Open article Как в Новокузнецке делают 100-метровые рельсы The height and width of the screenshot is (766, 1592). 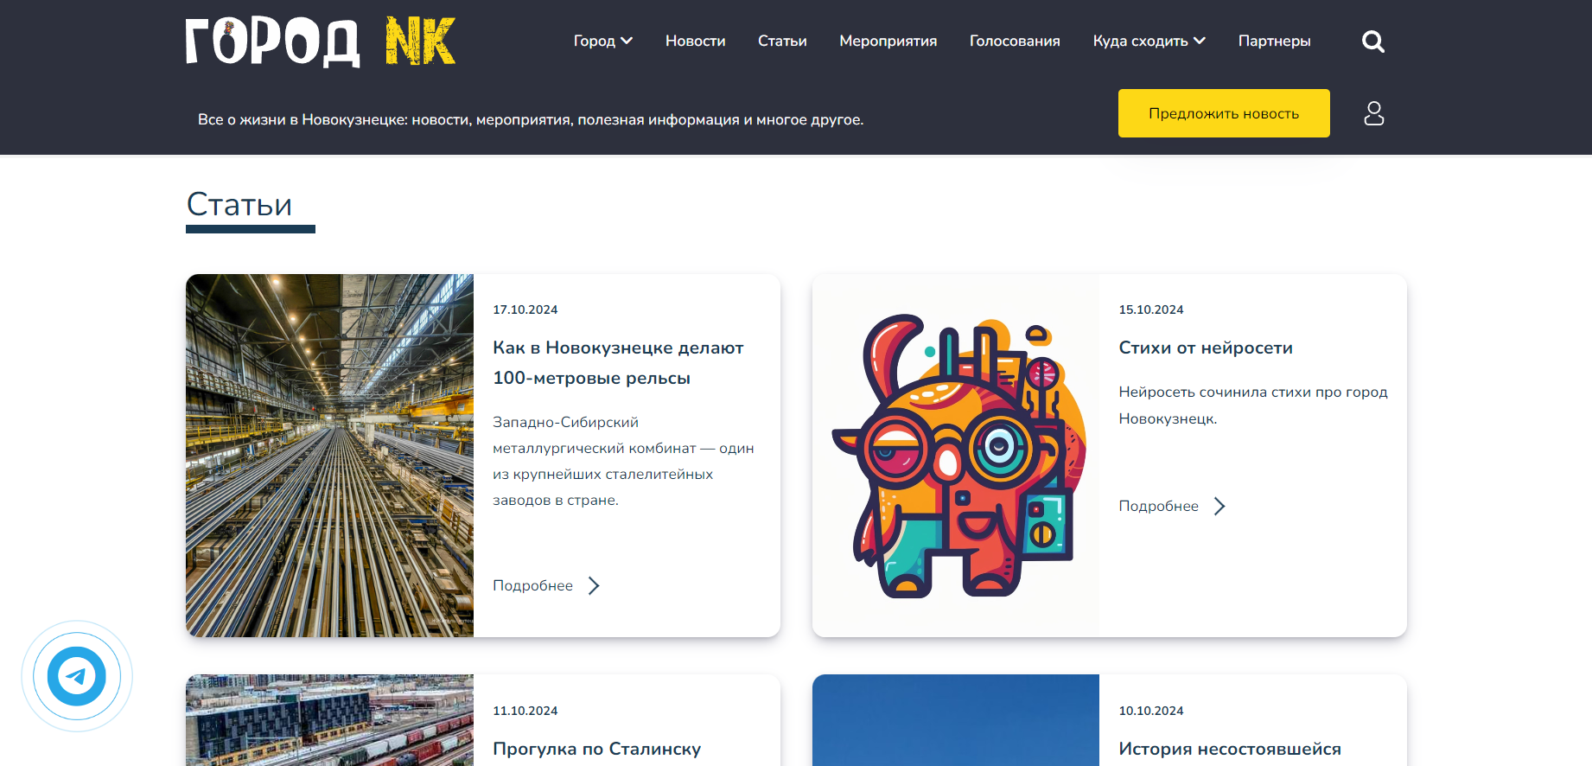click(x=618, y=363)
